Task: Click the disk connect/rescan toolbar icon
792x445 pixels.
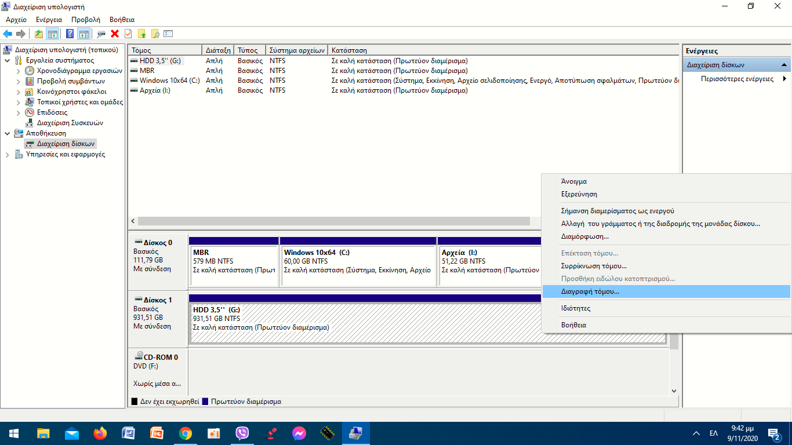Action: point(101,34)
